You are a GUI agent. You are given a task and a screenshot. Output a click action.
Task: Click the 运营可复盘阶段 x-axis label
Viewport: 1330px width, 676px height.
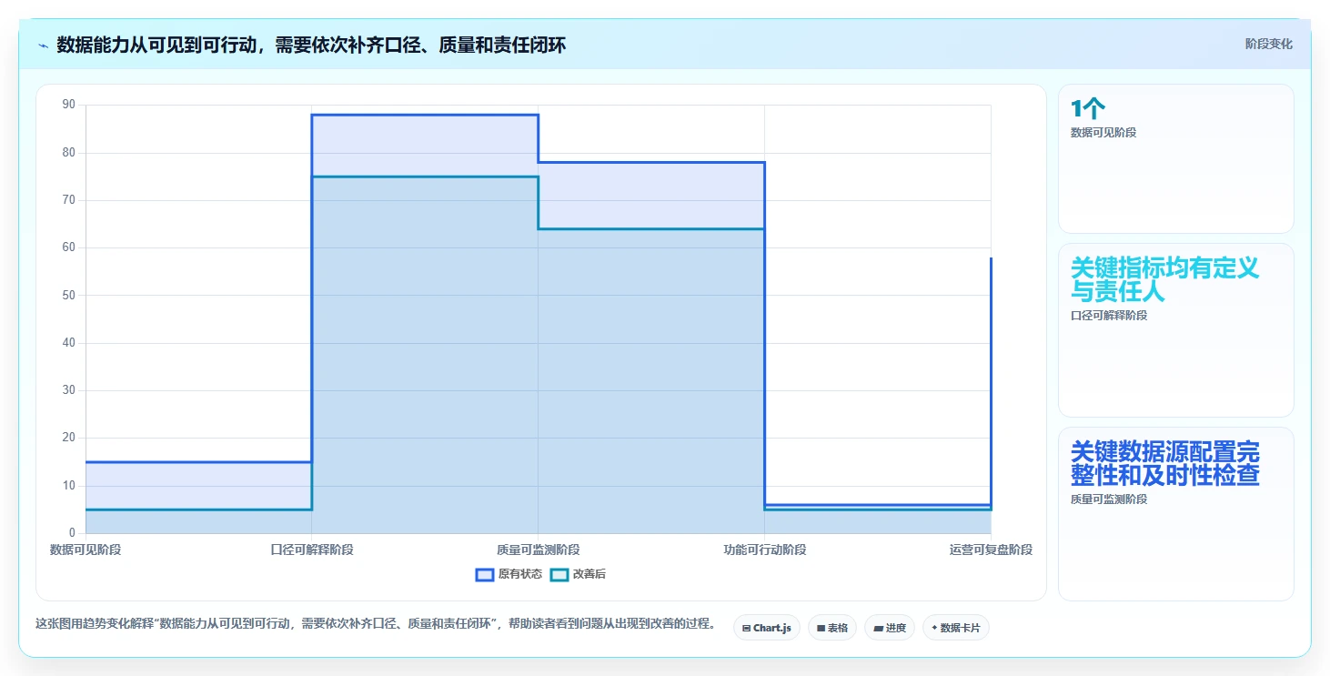(x=991, y=550)
